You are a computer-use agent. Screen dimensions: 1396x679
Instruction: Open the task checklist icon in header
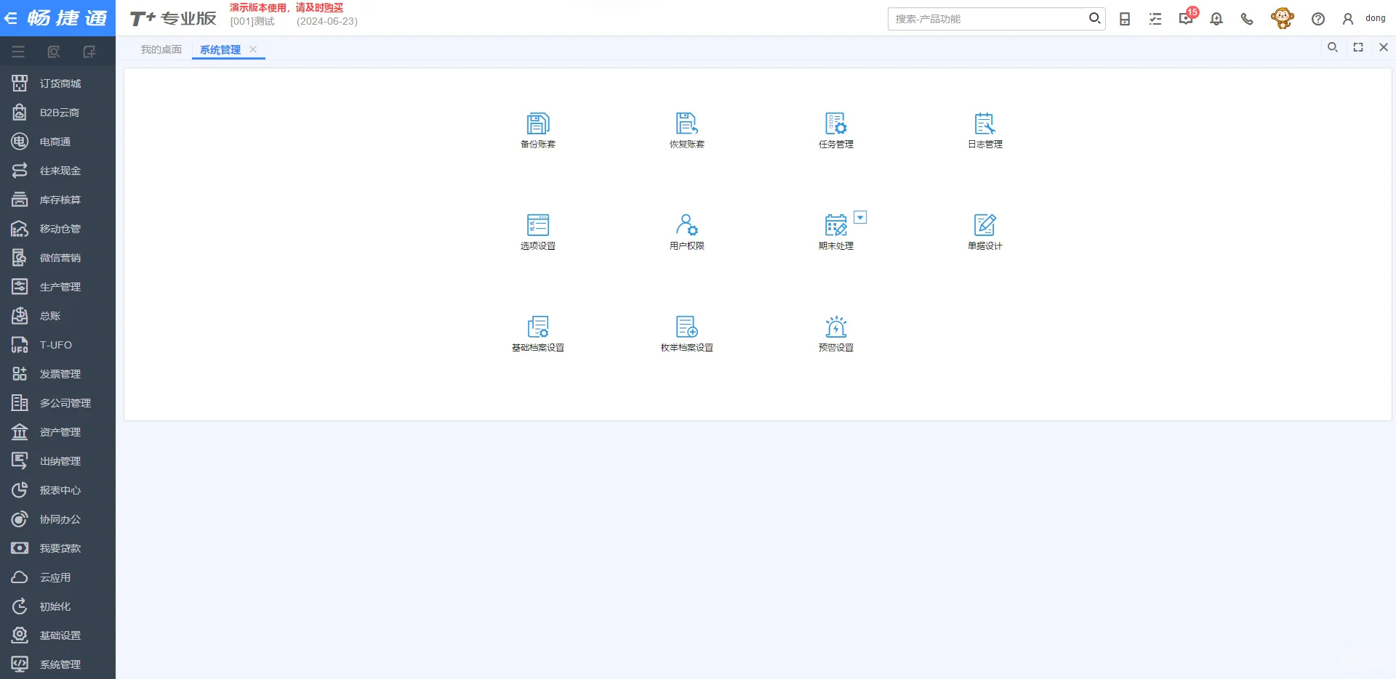click(x=1155, y=19)
